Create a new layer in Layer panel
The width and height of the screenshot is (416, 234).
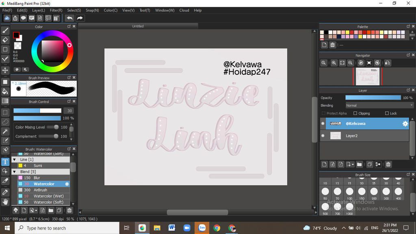(x=324, y=165)
